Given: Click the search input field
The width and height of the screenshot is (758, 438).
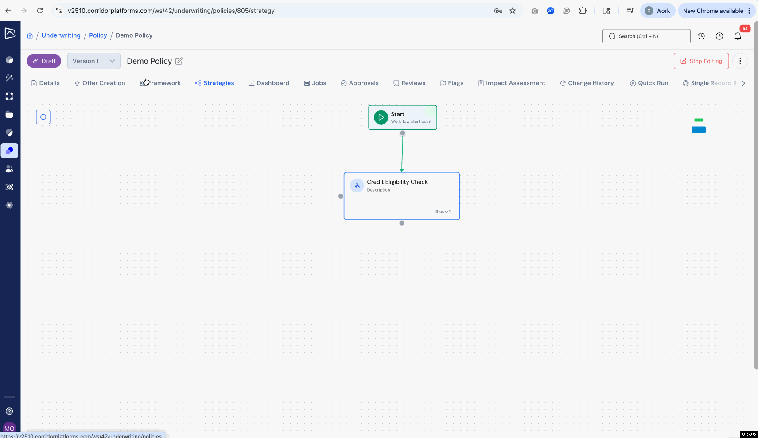Looking at the screenshot, I should [x=646, y=36].
